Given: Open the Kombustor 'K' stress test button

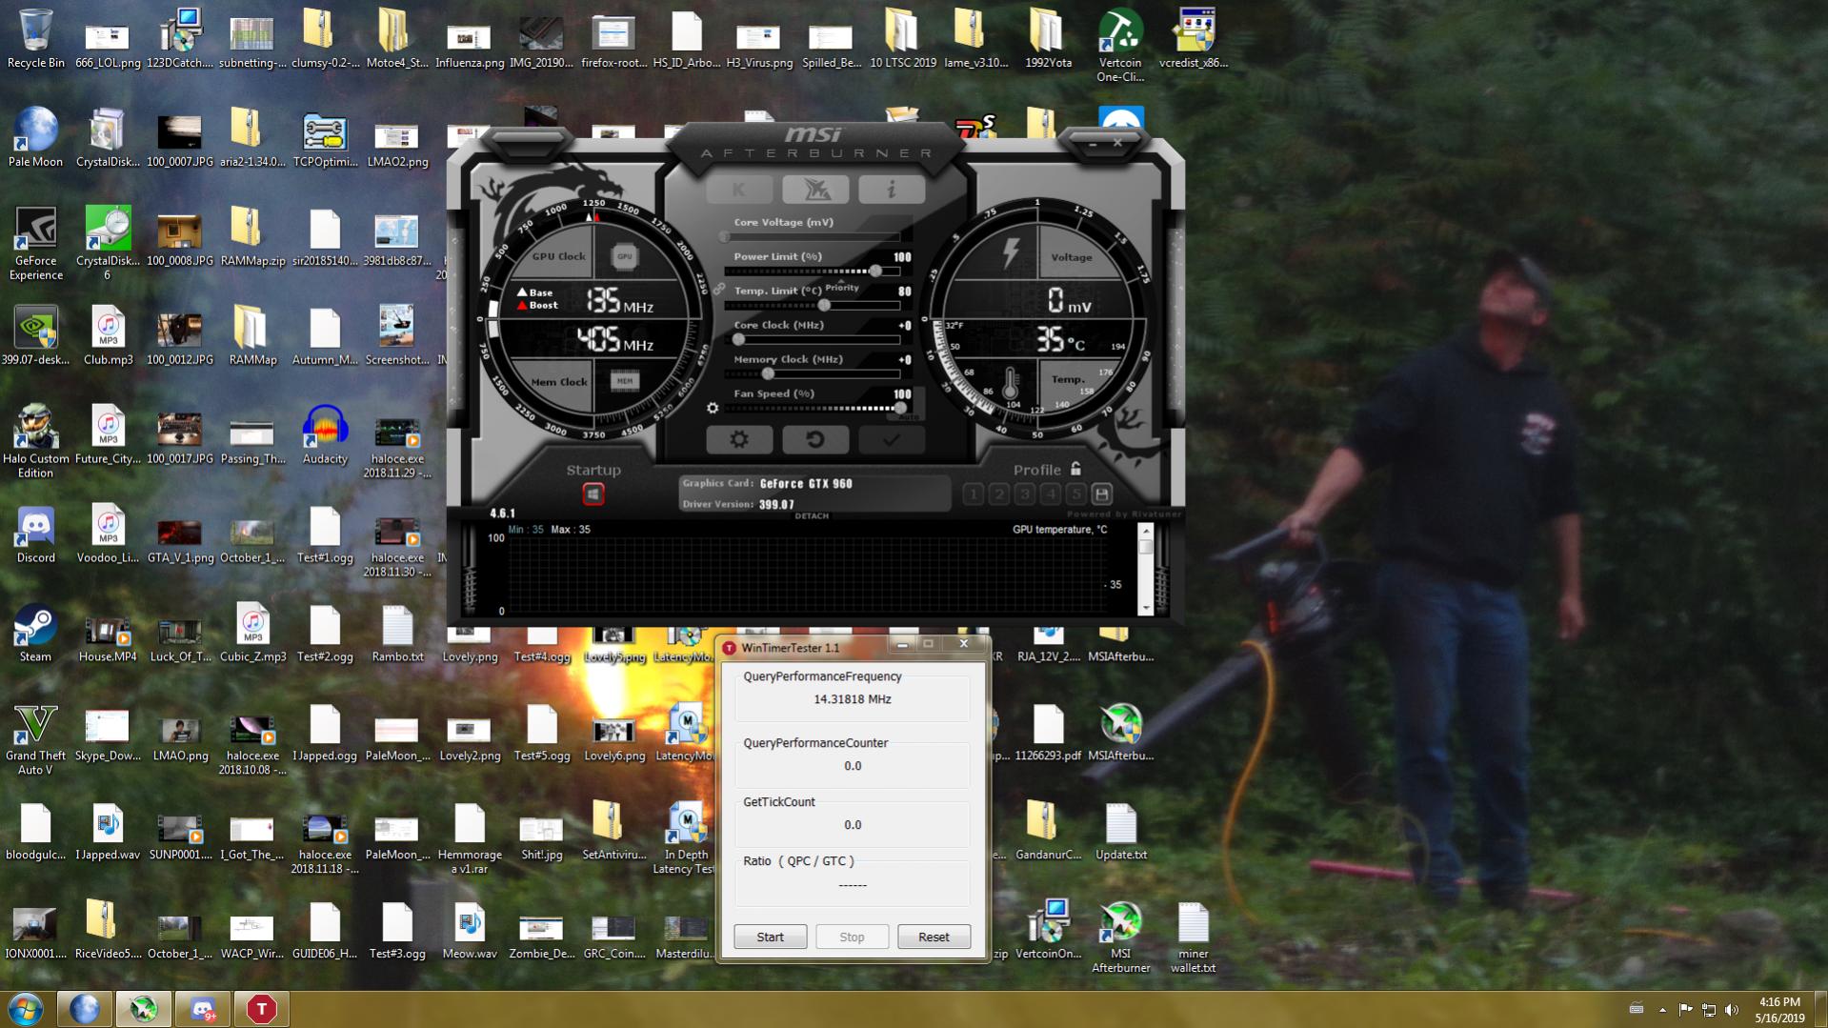Looking at the screenshot, I should click(x=738, y=190).
